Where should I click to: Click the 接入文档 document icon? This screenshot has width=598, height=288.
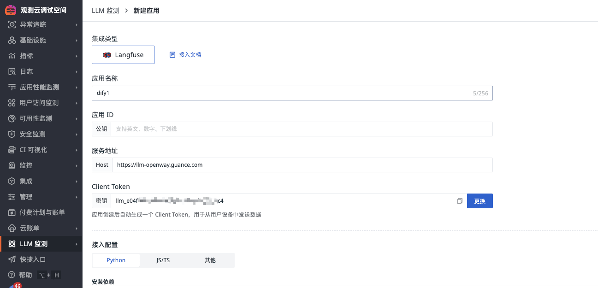(x=172, y=54)
